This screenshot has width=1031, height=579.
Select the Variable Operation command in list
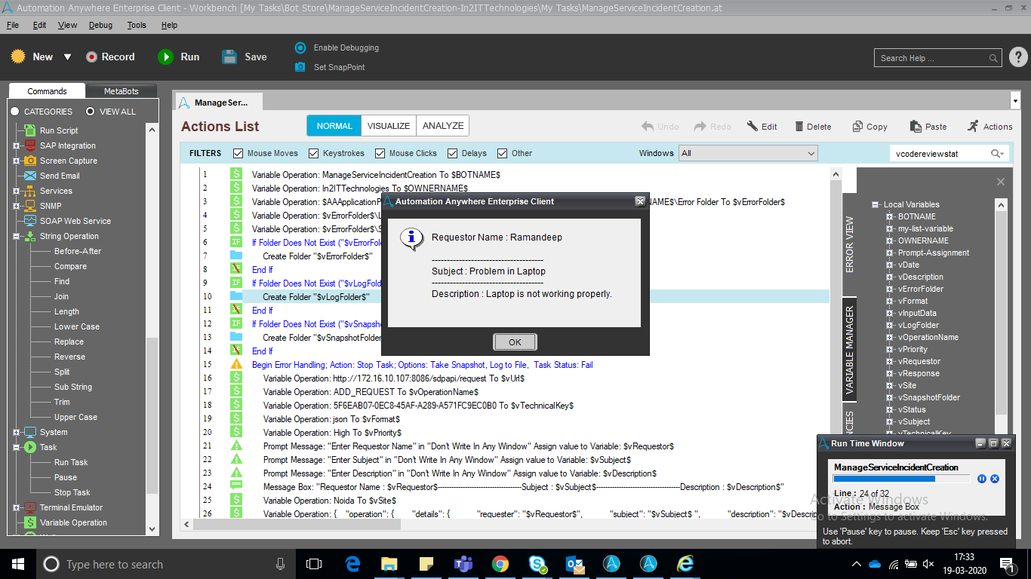[x=73, y=522]
